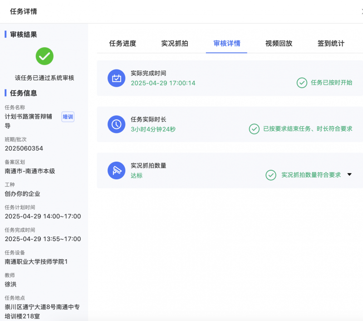The width and height of the screenshot is (363, 321).
Task: Click the check icon next to 任务已按时开始
Action: (x=302, y=83)
